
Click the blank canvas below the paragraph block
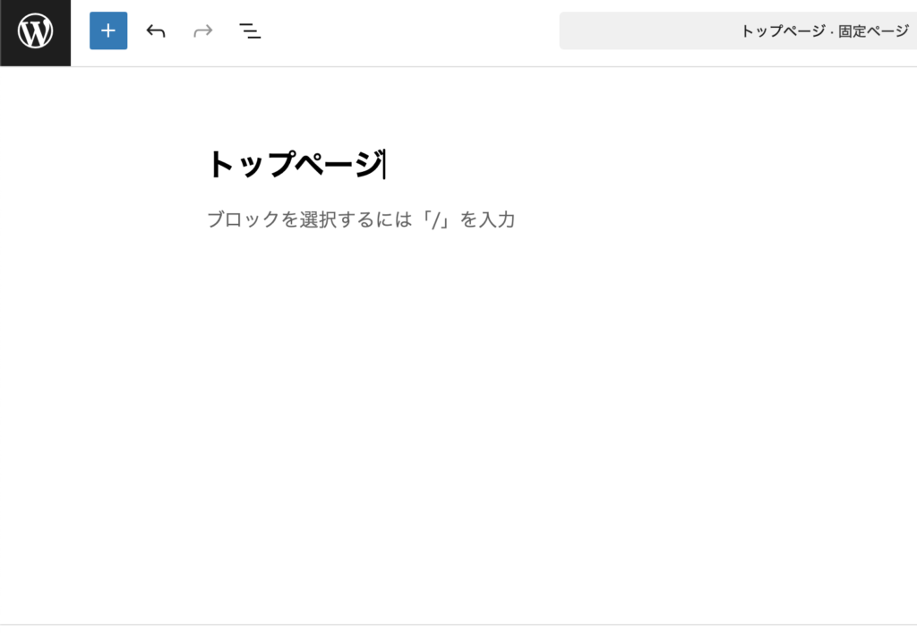coord(448,403)
